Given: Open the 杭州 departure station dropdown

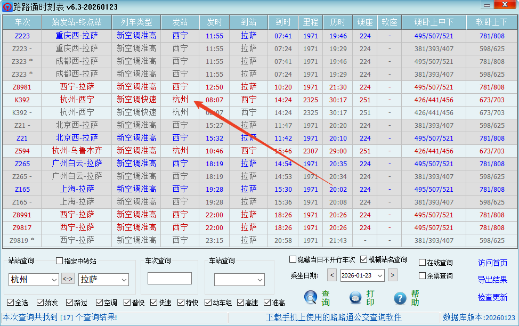Looking at the screenshot, I should tap(54, 279).
